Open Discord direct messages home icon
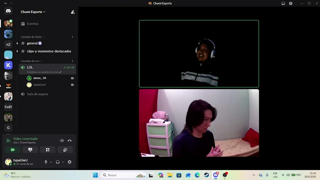This screenshot has width=320, height=180. coord(8,11)
